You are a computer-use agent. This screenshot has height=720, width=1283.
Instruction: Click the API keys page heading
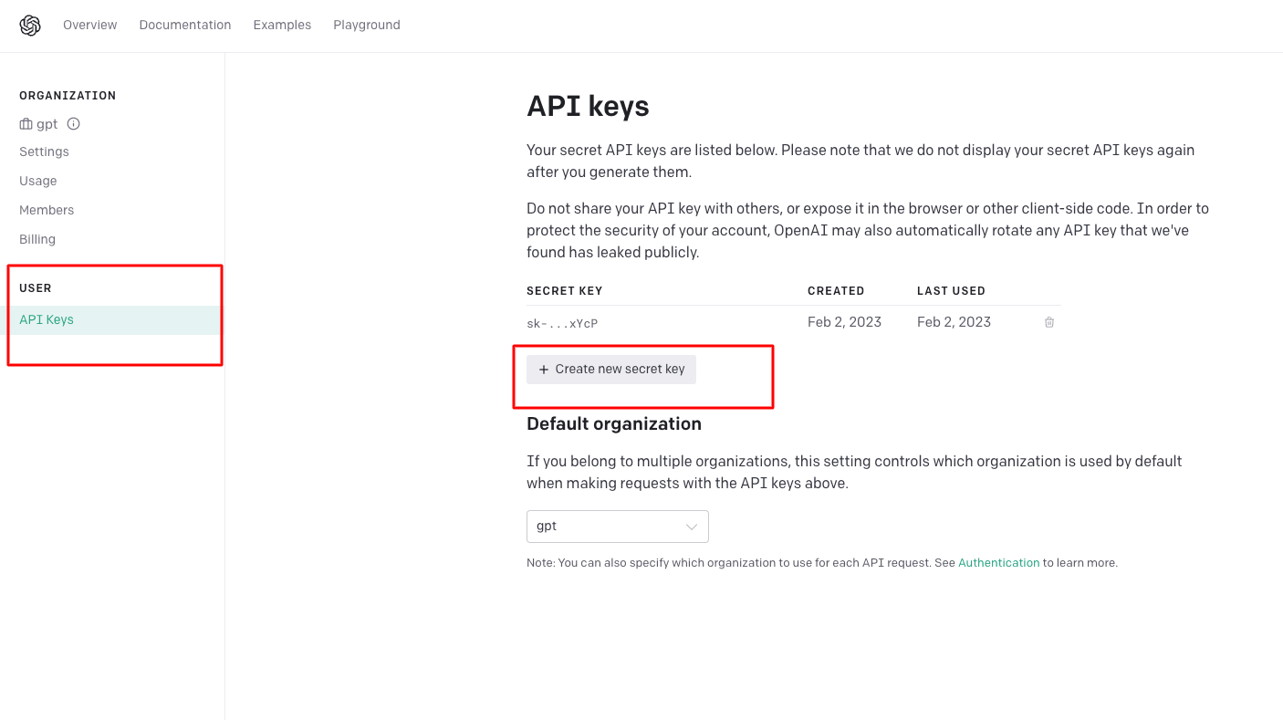pyautogui.click(x=588, y=107)
